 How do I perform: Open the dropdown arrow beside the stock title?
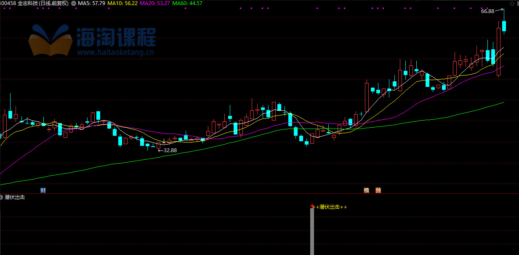tap(74, 3)
